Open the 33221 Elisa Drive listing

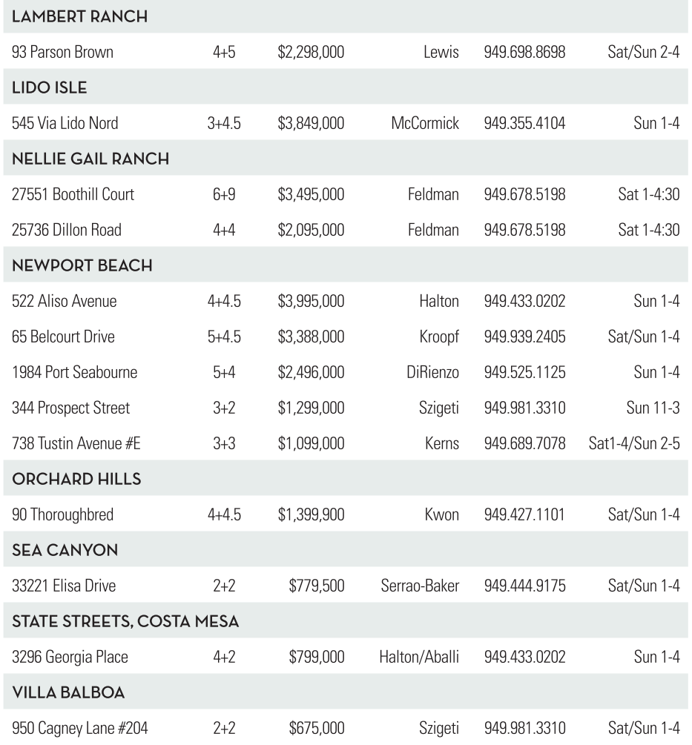pyautogui.click(x=64, y=586)
